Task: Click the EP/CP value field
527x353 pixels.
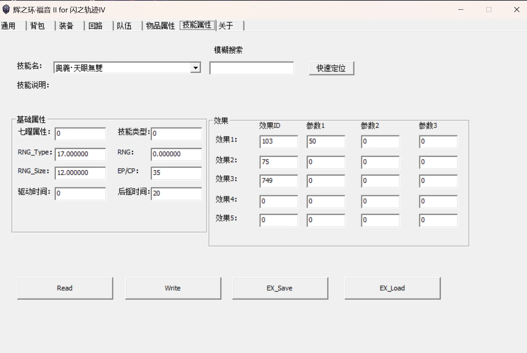Action: 176,173
